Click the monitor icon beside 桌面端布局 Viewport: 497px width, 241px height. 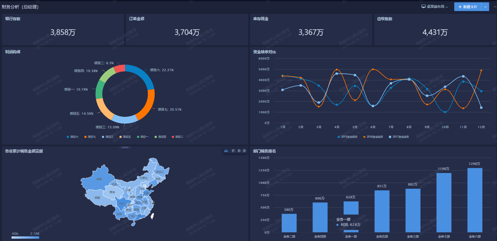point(423,6)
